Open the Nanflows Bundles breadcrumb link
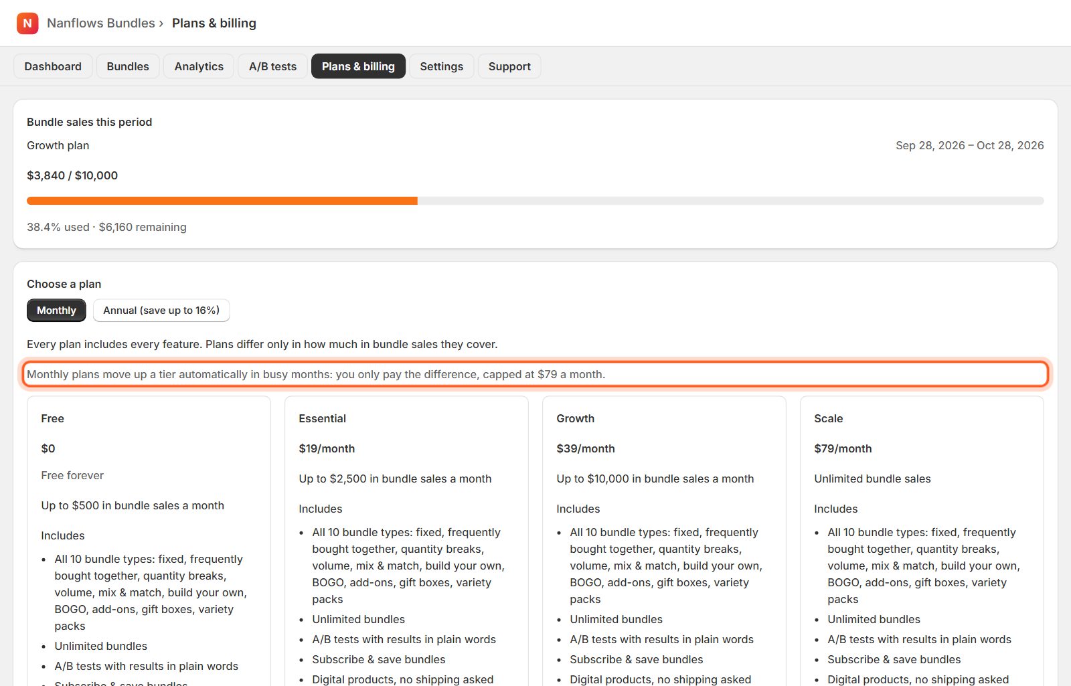 pyautogui.click(x=101, y=23)
